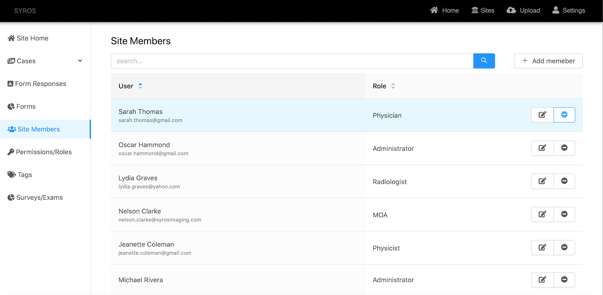The height and width of the screenshot is (295, 603).
Task: Edit Jeanette Coleman's membership
Action: point(542,248)
